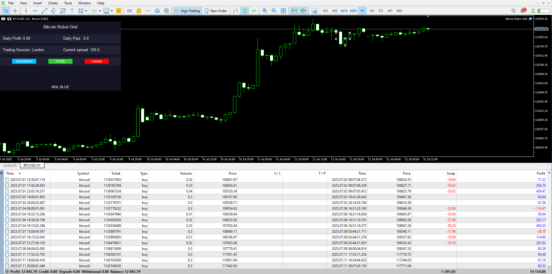Image resolution: width=552 pixels, height=274 pixels.
Task: Click the green LVL upgrade icon
Action: point(533,11)
